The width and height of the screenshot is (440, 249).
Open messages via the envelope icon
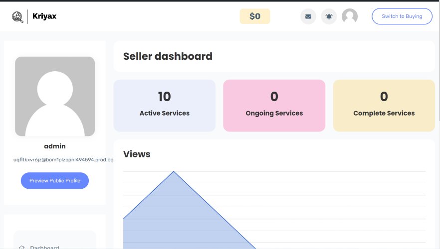tap(308, 16)
